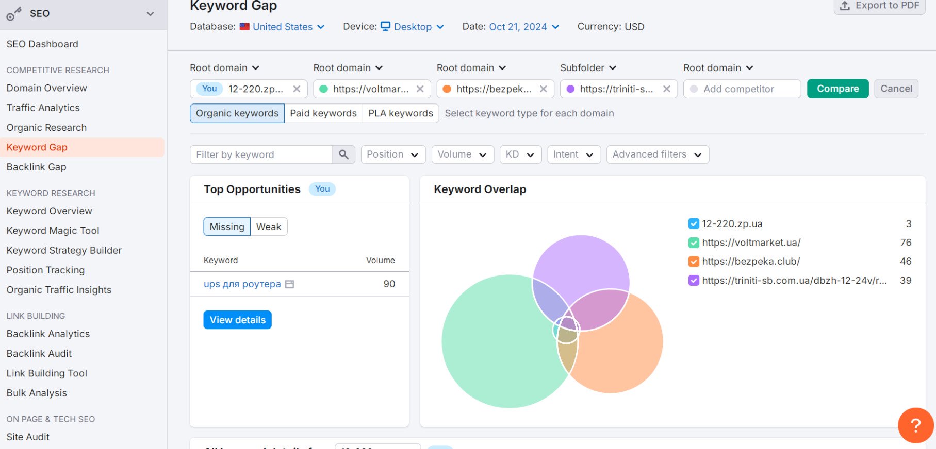Uncheck https://bezpeka.club/ in legend

694,262
